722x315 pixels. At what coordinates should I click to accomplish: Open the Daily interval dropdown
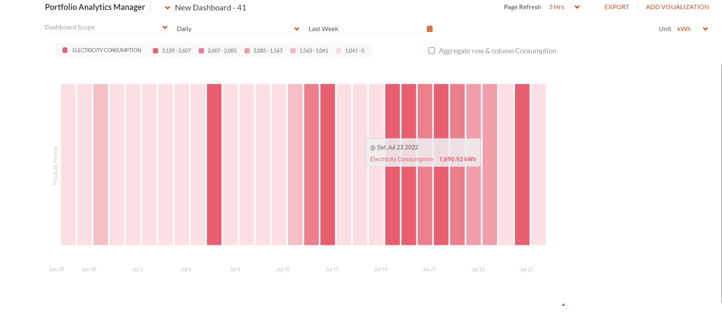(238, 29)
